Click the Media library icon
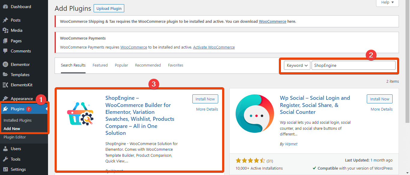The height and width of the screenshot is (175, 410). 5,30
